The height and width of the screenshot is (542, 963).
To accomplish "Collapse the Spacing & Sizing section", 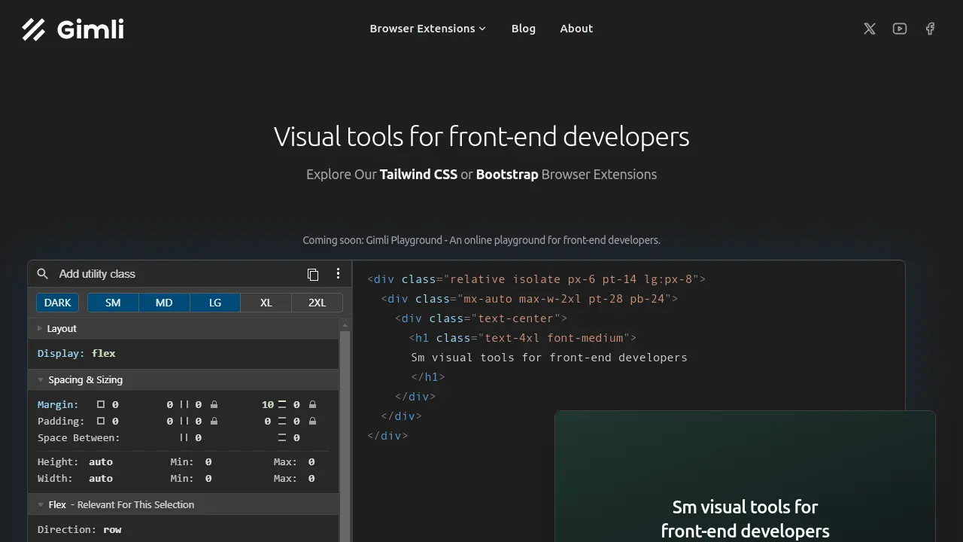I will [x=184, y=379].
